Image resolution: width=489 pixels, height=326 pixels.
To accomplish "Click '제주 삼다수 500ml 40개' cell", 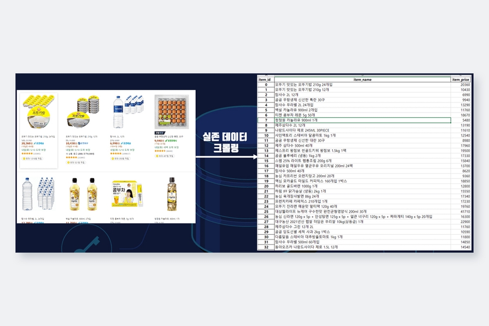I will click(x=362, y=145).
